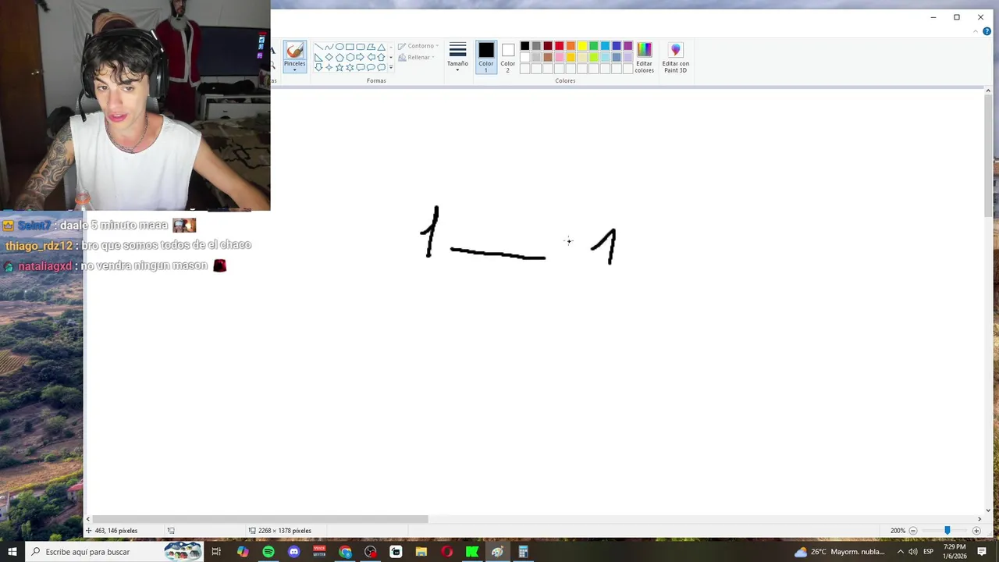Expand the Formas shapes gallery
This screenshot has height=562, width=999.
click(x=391, y=67)
